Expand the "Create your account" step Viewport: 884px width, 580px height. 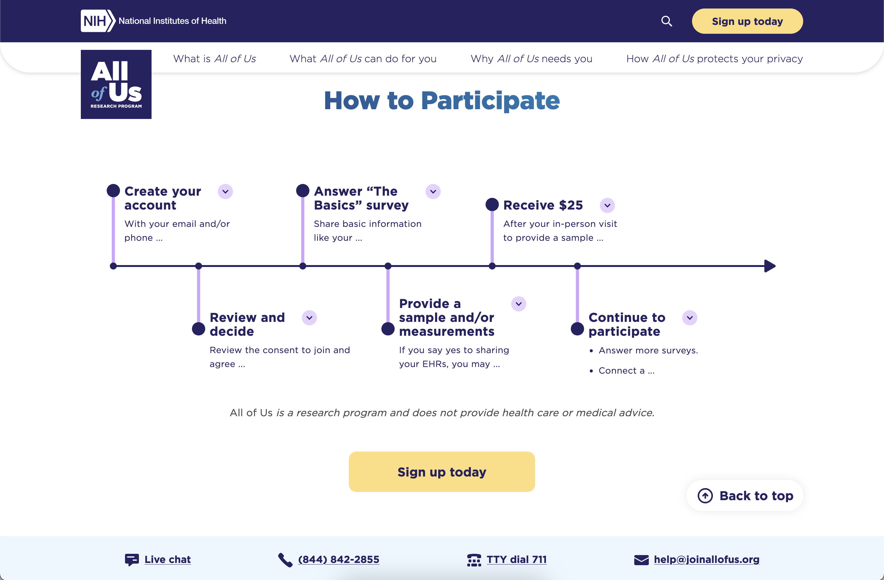pyautogui.click(x=225, y=192)
